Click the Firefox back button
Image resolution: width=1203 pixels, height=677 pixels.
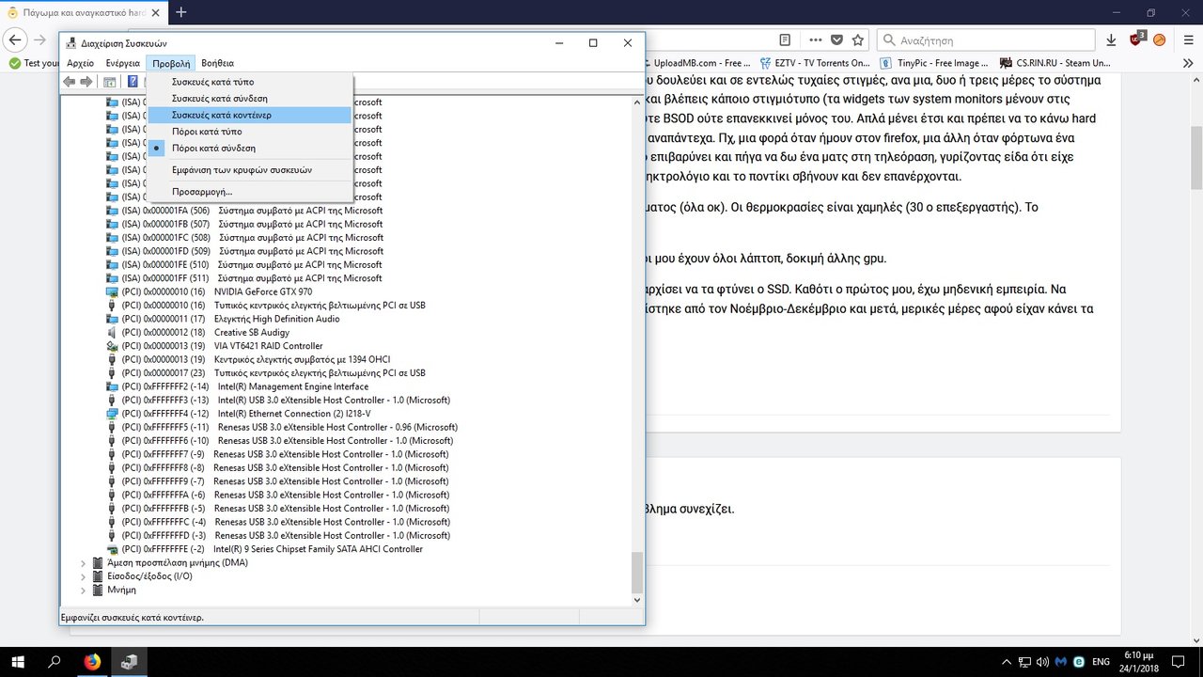(15, 40)
